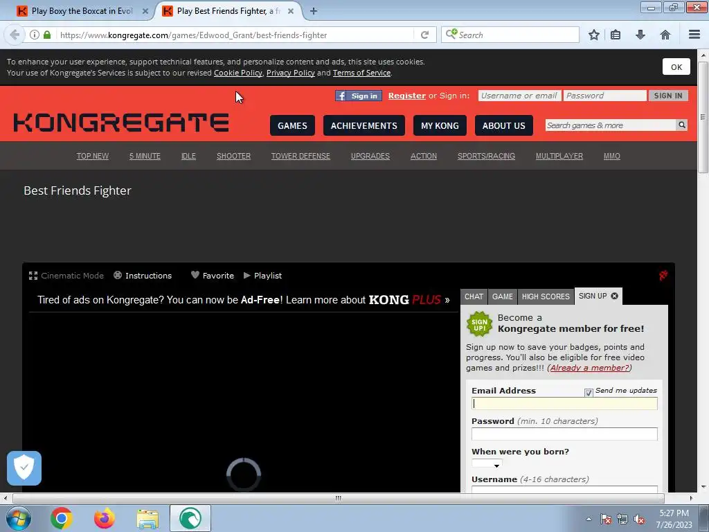
Task: Click the header Password field
Action: point(605,96)
